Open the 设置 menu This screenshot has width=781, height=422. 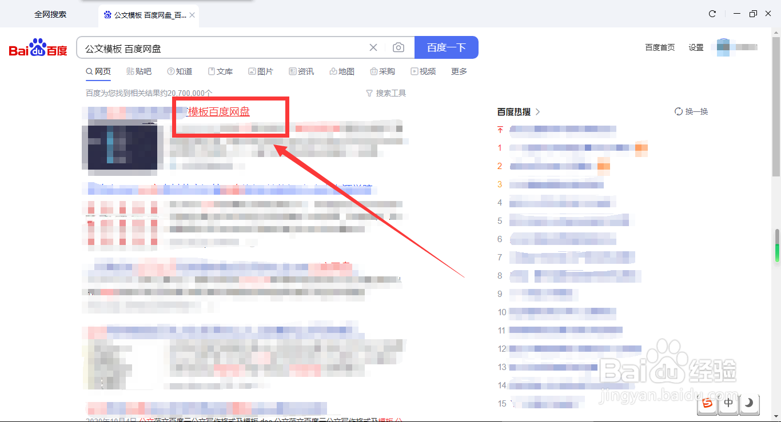click(x=696, y=48)
